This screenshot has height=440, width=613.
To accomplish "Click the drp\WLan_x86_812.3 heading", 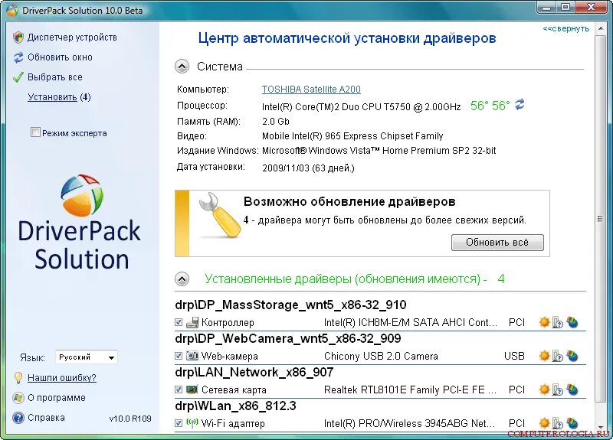I will click(236, 406).
